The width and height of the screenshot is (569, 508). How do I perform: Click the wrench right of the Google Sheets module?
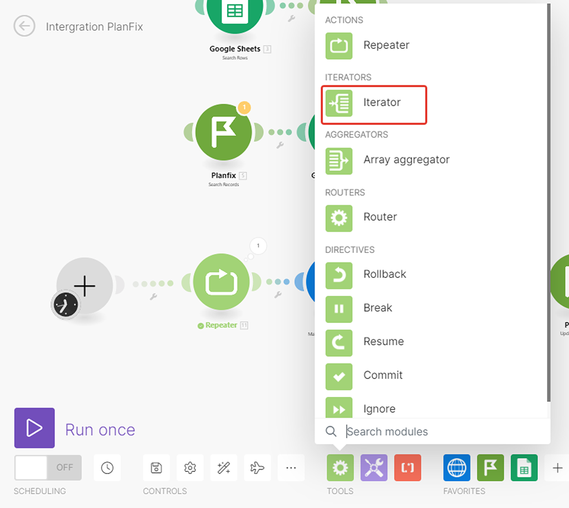[291, 18]
